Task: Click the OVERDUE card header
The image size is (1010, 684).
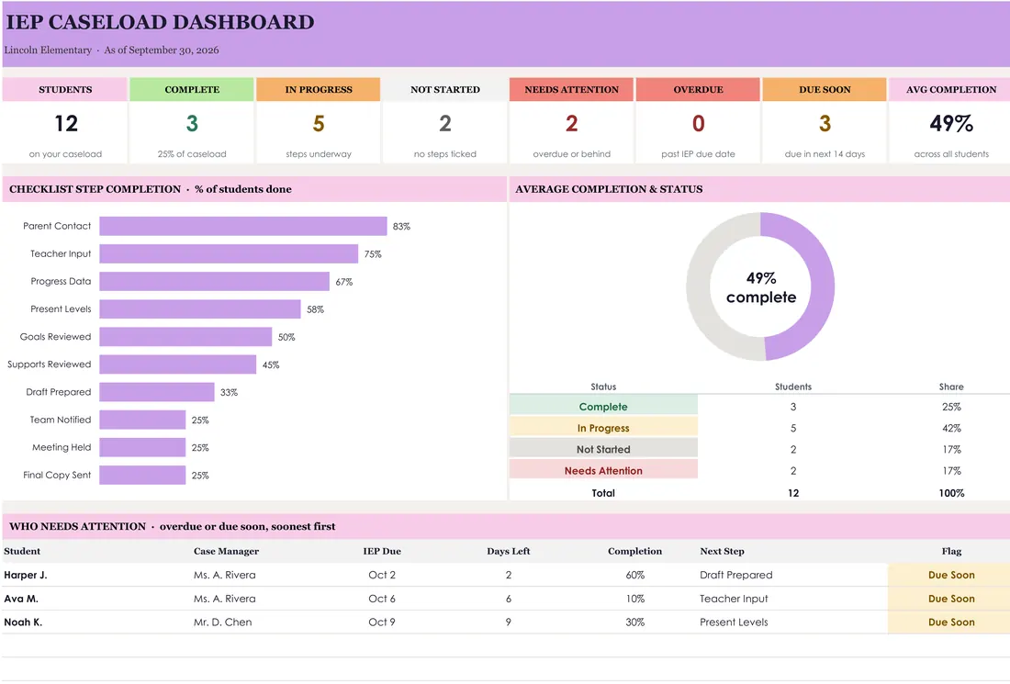Action: (698, 90)
